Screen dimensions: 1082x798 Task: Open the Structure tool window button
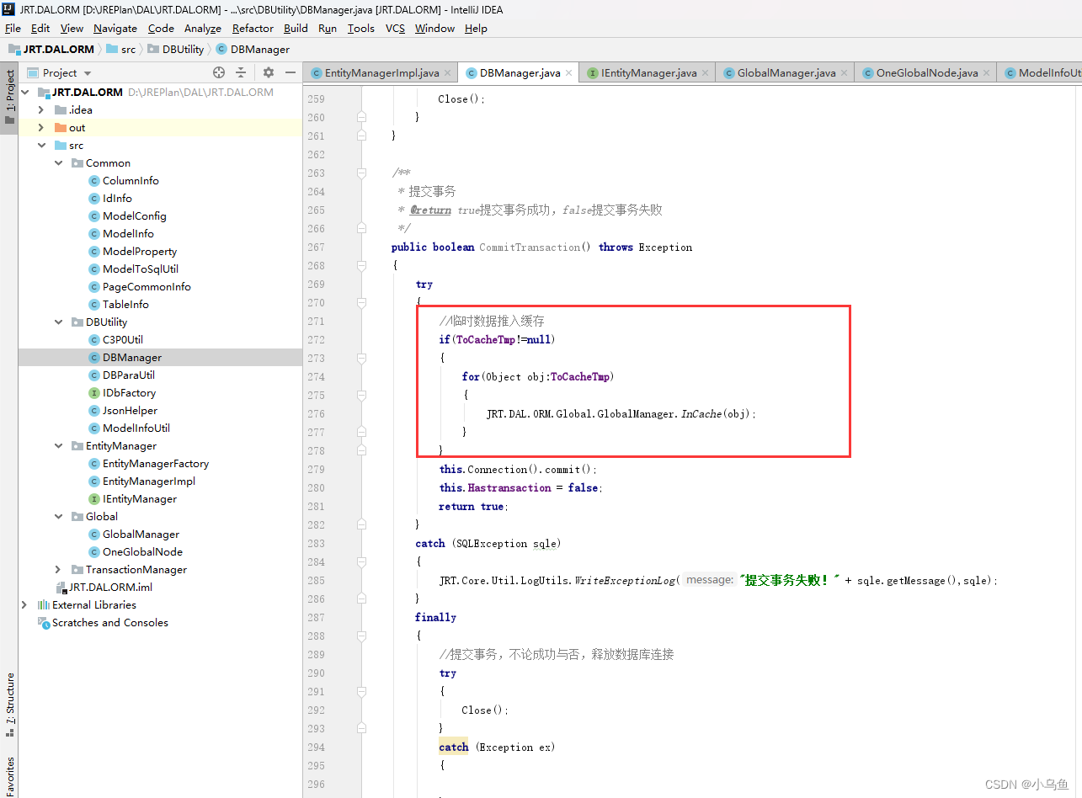(9, 704)
